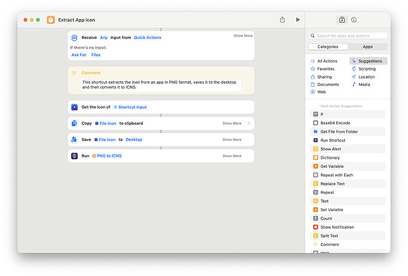Image resolution: width=408 pixels, height=276 pixels.
Task: Change Quick Actions input source
Action: (147, 38)
